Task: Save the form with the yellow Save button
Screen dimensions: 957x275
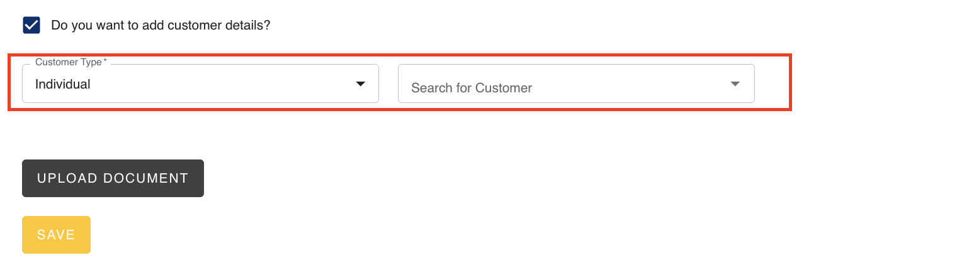Action: point(56,235)
